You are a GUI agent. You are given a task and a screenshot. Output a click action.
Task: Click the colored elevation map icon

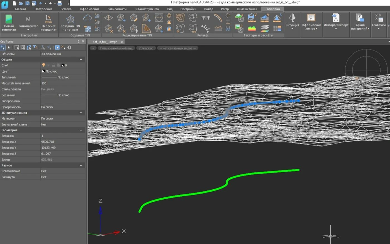pyautogui.click(x=252, y=28)
